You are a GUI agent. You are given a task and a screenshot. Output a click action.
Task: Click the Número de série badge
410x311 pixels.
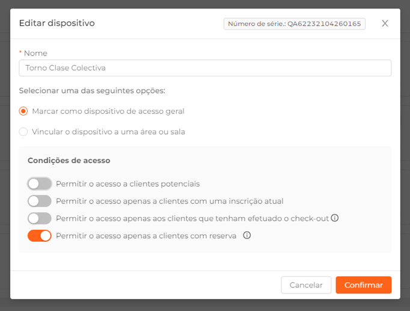(295, 24)
